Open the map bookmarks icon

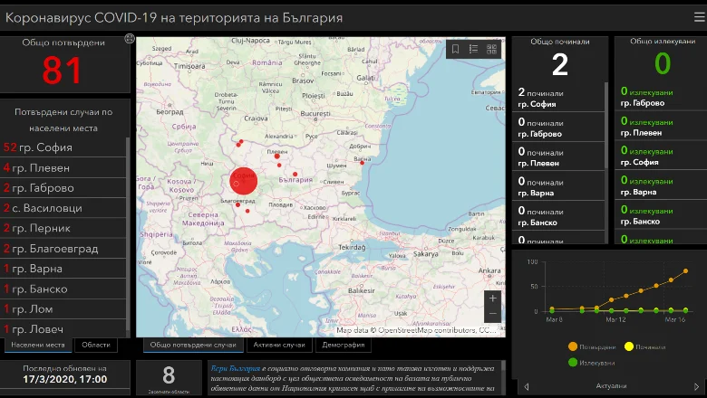(x=455, y=49)
